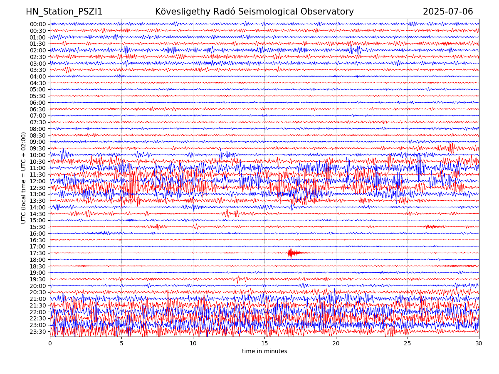Viewport: 499px width, 374px height.
Task: Select the 00:00 row time label
Action: 38,24
